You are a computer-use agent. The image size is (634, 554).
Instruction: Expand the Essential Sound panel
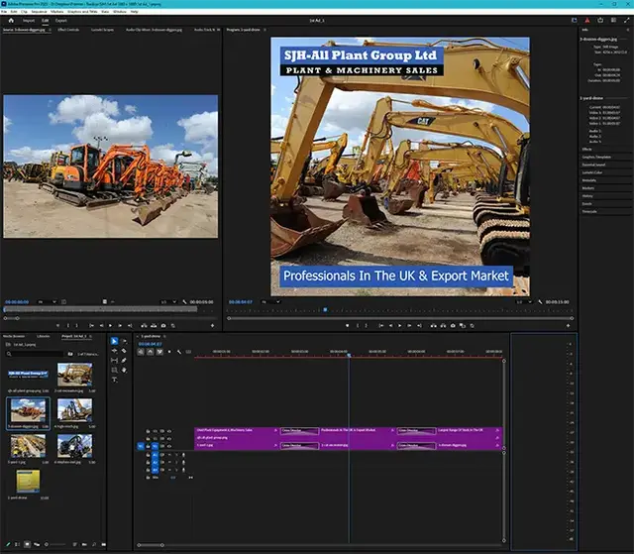593,165
